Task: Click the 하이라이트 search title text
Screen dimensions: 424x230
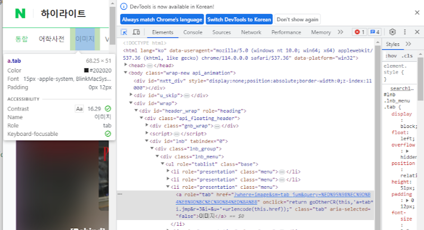Action: click(x=63, y=13)
